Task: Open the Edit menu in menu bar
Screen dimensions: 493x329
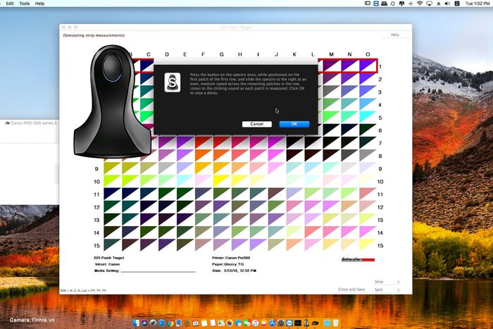Action: click(10, 4)
